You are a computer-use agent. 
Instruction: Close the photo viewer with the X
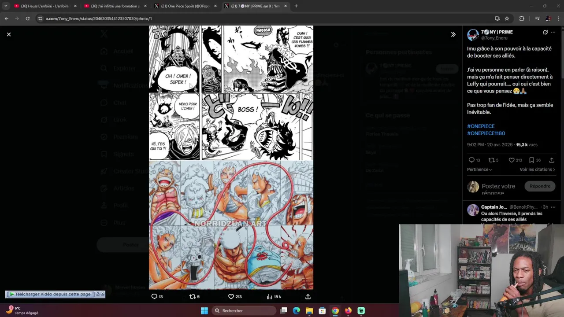8,34
